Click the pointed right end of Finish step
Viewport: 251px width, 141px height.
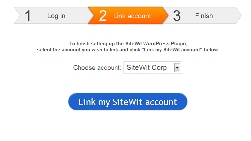point(239,15)
